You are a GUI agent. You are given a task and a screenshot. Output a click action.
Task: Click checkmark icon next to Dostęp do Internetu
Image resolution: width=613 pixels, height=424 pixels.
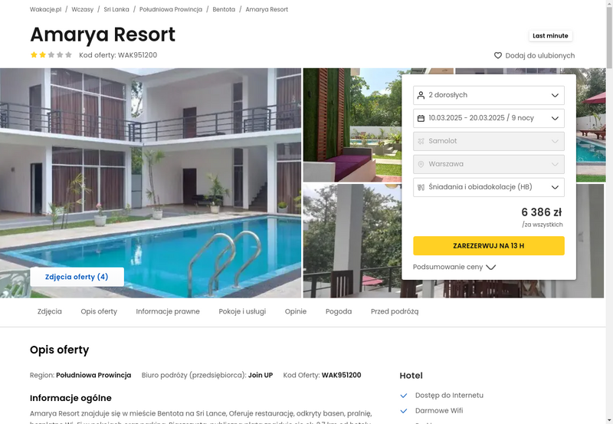(404, 396)
